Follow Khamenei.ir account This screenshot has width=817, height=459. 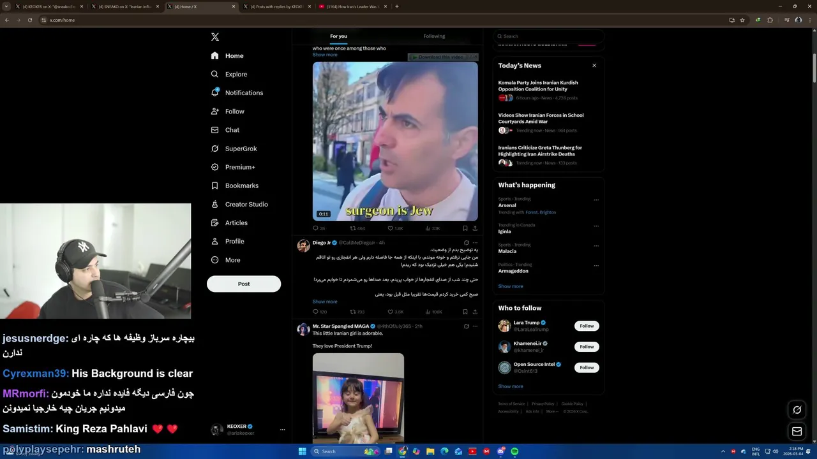click(587, 347)
